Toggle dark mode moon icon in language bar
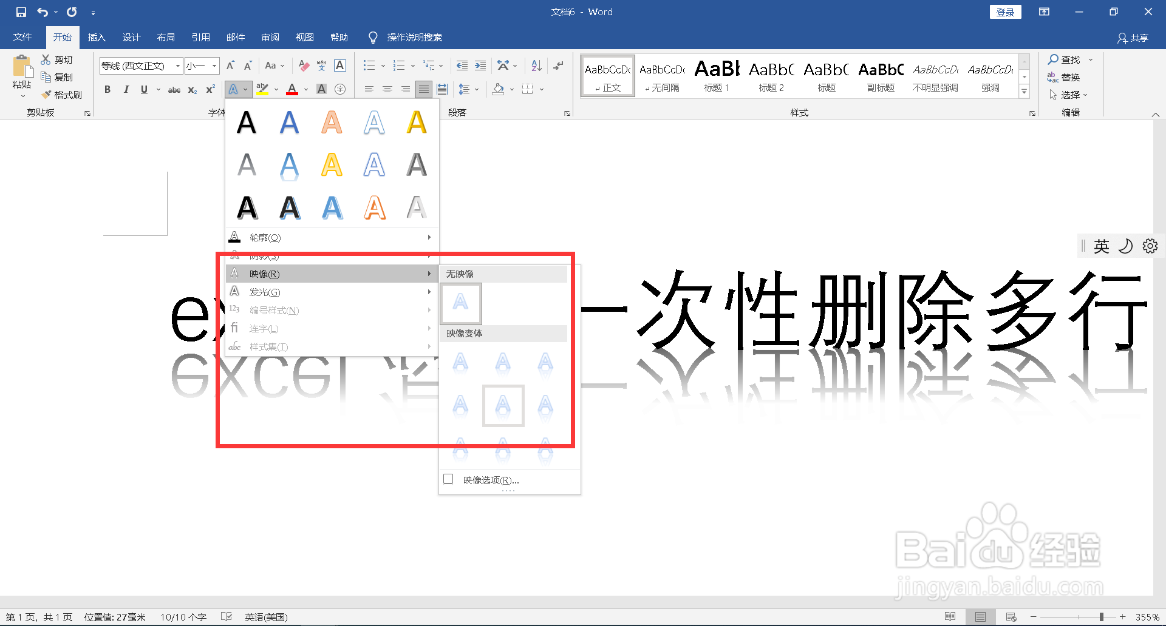 [x=1126, y=246]
